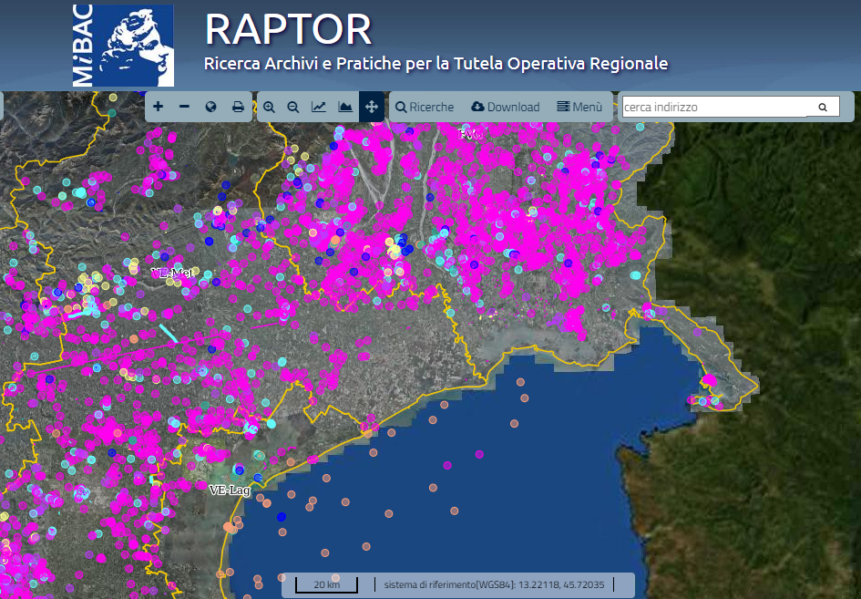Open the Download menu
The image size is (861, 599).
506,107
